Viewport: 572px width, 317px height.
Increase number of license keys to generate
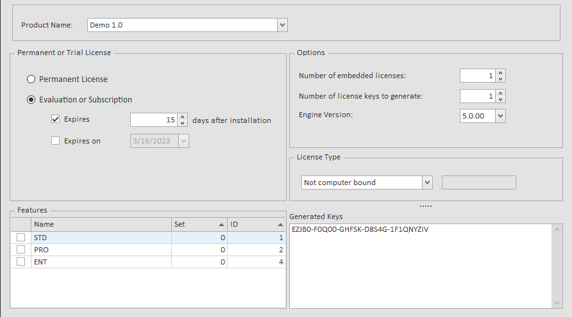tap(501, 93)
